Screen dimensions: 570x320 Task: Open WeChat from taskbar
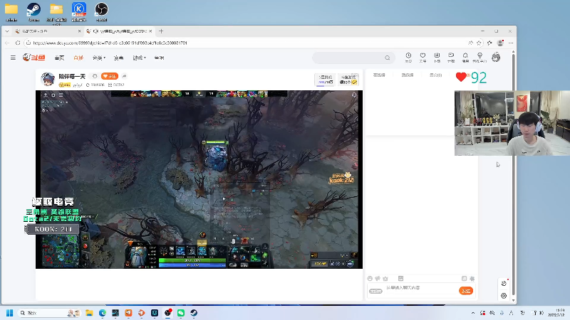[x=181, y=313]
